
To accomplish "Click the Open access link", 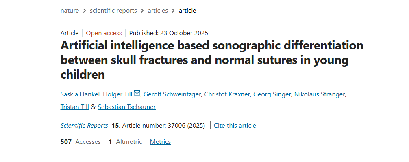I will point(104,33).
